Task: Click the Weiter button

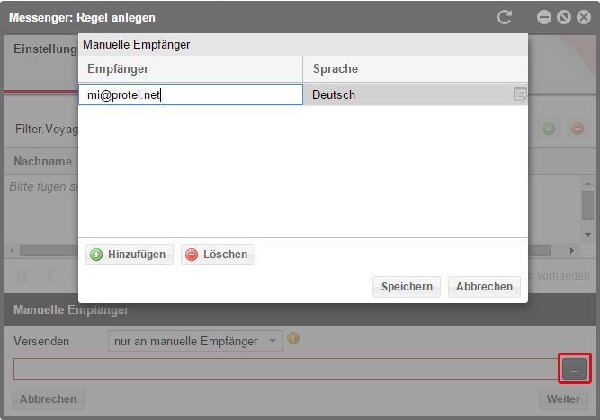Action: point(562,398)
